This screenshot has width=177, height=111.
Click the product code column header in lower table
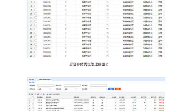click(40, 97)
